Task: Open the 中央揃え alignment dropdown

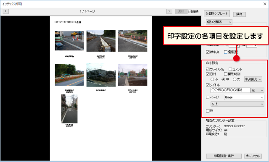Action: pyautogui.click(x=253, y=79)
